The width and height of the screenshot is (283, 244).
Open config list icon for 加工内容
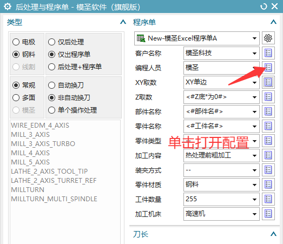pyautogui.click(x=268, y=155)
